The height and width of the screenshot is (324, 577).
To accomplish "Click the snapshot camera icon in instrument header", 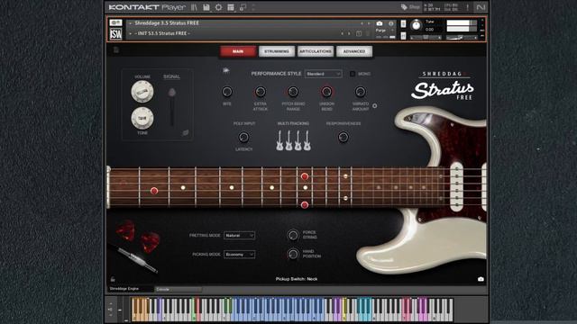I will [x=380, y=23].
